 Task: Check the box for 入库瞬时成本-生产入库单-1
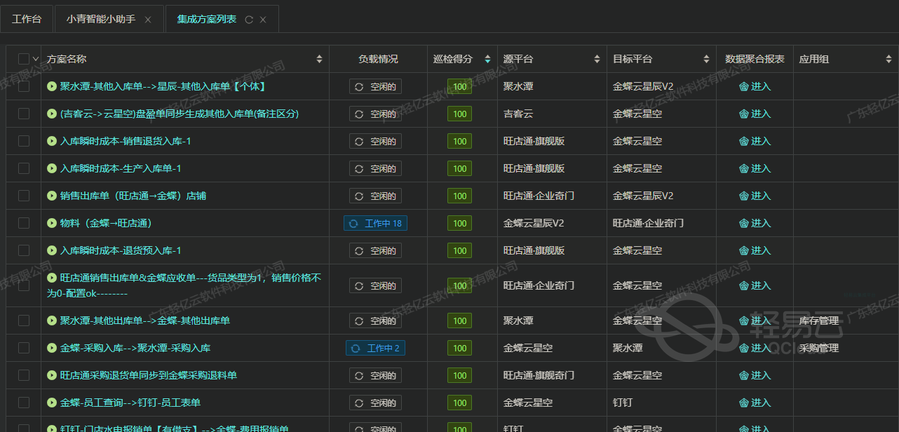24,168
